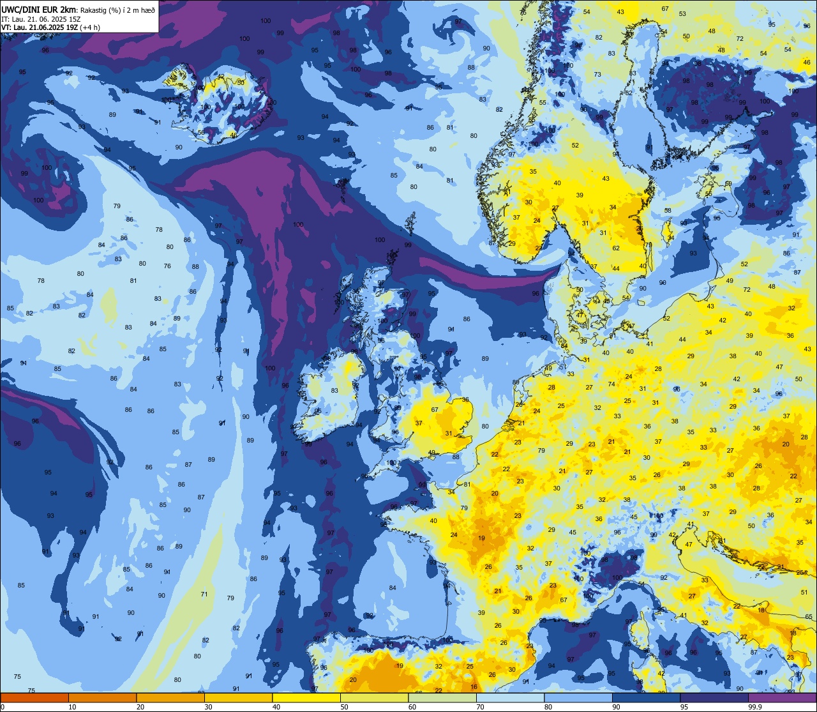Pick the 50–60 % pale yellow legend swatch
Screen dimensions: 817x712
(374, 697)
